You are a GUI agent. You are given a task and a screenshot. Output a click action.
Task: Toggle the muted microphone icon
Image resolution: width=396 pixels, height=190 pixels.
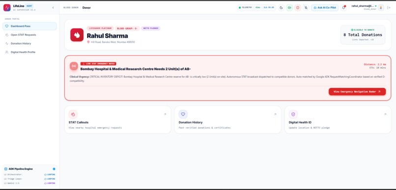click(x=306, y=7)
